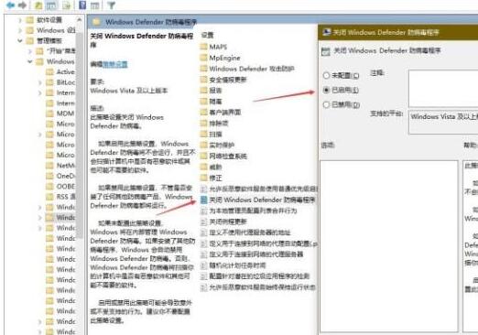Click the MDM folder icon in tree
Screen dimensions: 478x335
pos(49,113)
